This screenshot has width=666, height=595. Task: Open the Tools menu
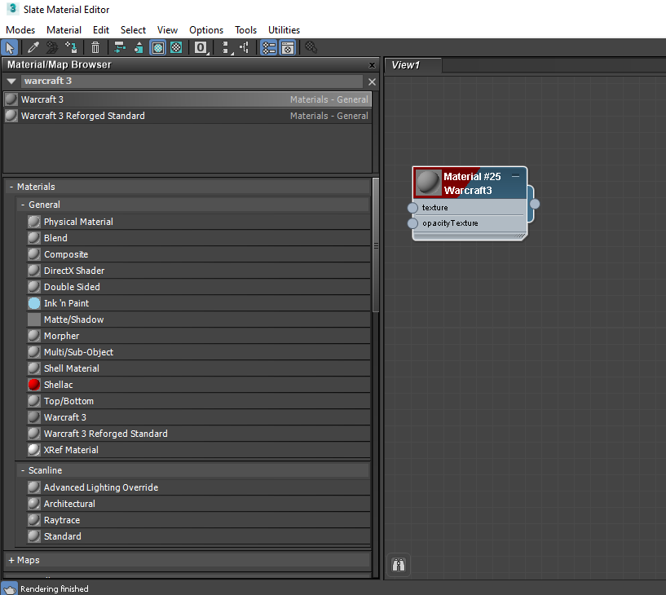245,30
